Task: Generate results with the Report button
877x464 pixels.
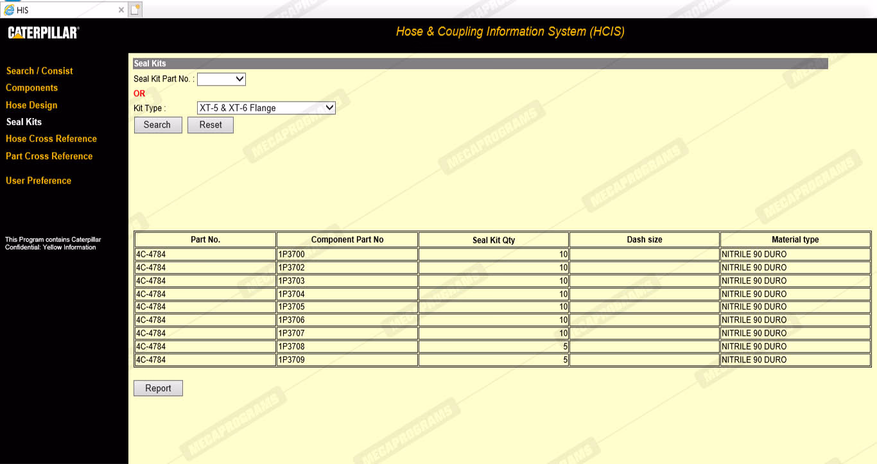Action: 158,388
